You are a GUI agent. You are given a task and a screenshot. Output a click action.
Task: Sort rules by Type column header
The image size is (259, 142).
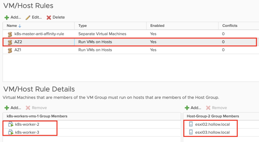point(83,26)
